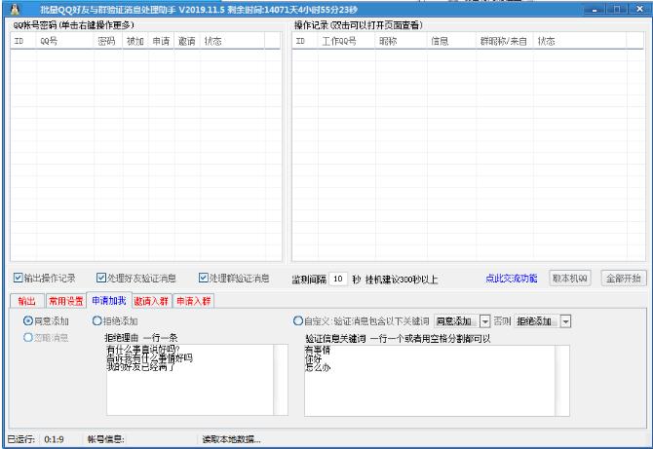Viewport: 653px width, 449px height.
Task: Click the 信息 column header
Action: pyautogui.click(x=451, y=41)
